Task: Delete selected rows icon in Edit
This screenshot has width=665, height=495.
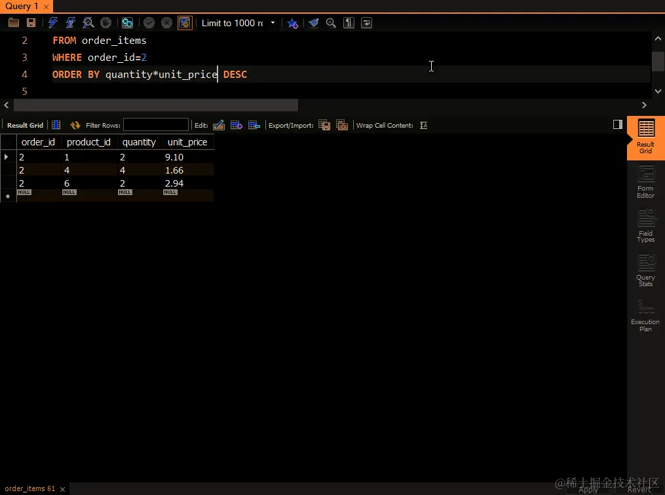Action: 254,125
